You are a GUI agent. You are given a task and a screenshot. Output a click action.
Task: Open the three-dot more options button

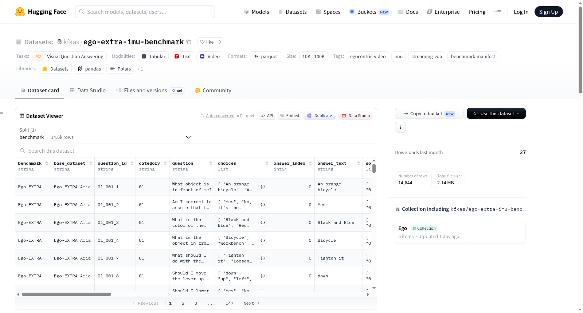[400, 127]
